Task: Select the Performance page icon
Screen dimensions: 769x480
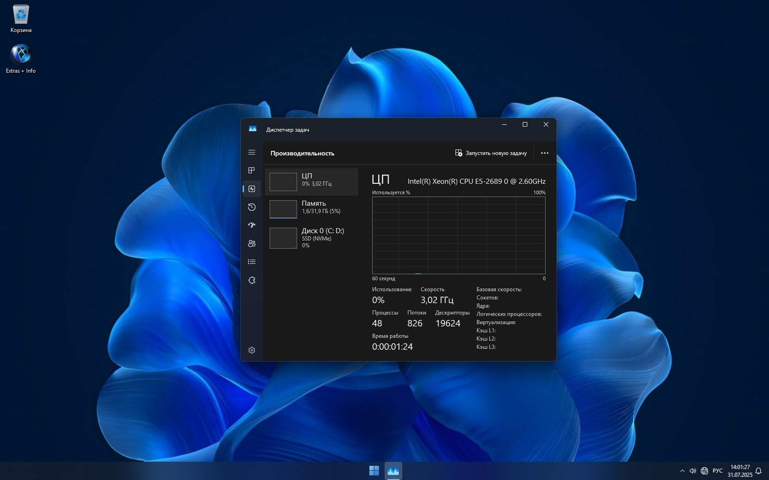Action: [x=251, y=189]
